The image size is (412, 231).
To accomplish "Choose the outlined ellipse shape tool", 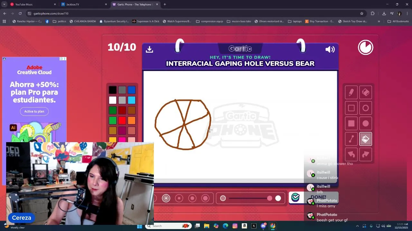I will pos(366,108).
